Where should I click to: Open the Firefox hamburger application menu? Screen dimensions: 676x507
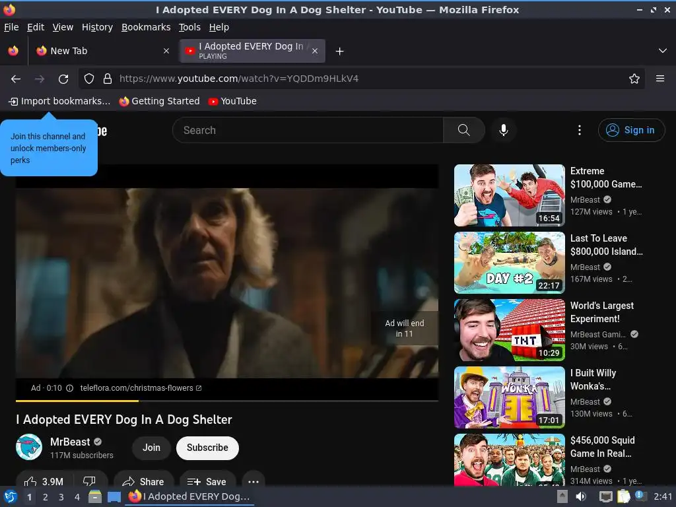coord(660,79)
